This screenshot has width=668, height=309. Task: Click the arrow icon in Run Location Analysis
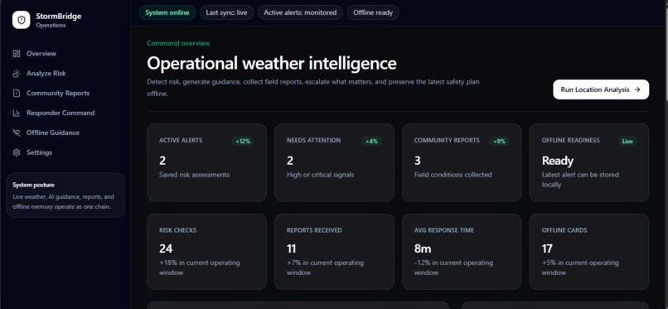coord(637,89)
